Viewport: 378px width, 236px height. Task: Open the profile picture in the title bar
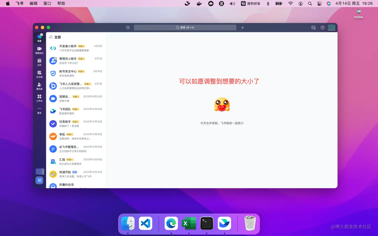click(x=331, y=27)
